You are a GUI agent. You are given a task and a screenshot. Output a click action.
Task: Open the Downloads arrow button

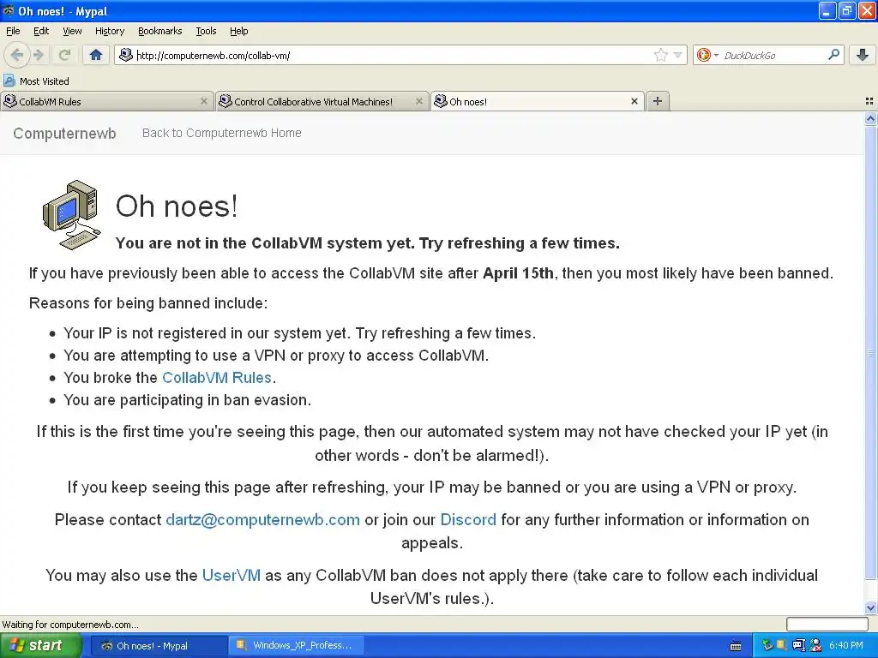(863, 55)
